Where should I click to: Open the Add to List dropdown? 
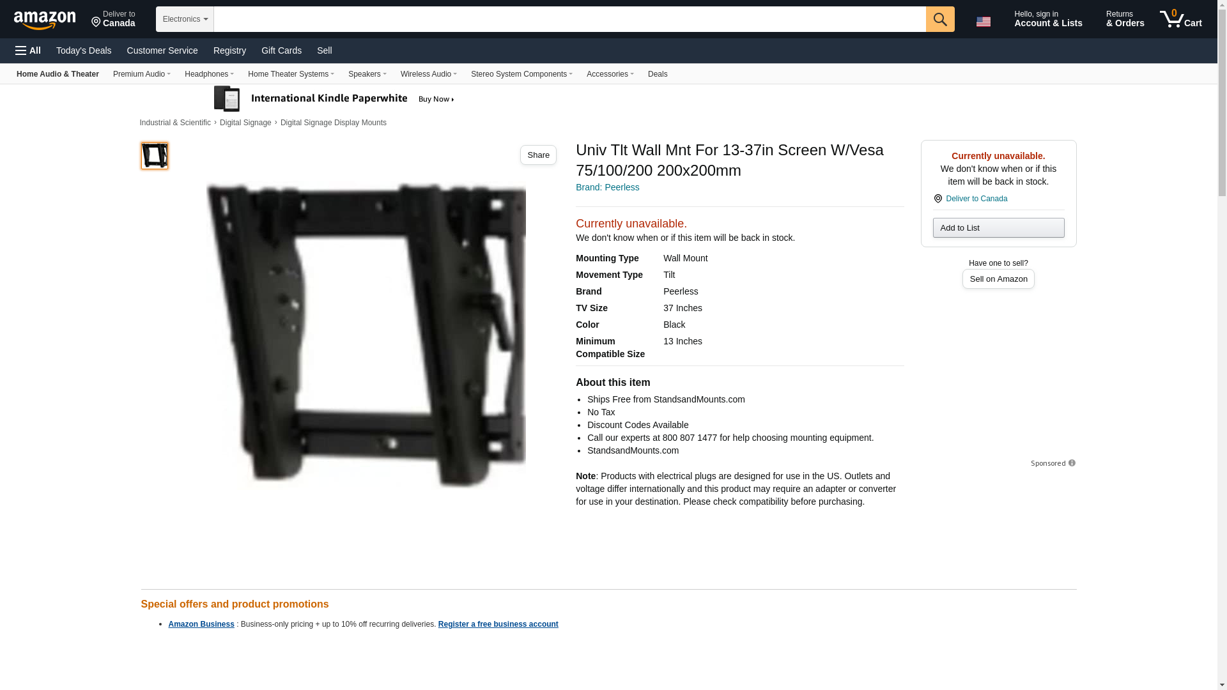pyautogui.click(x=998, y=228)
